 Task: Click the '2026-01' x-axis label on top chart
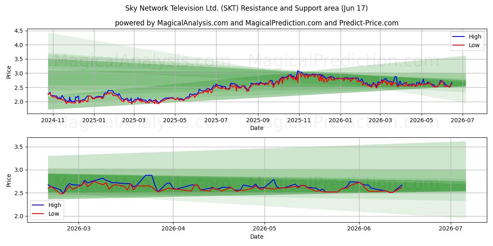pyautogui.click(x=340, y=120)
